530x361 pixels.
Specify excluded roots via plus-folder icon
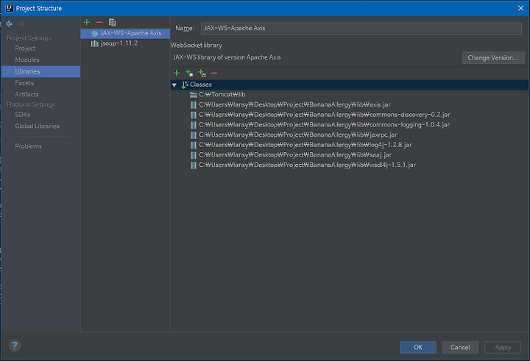tap(202, 73)
